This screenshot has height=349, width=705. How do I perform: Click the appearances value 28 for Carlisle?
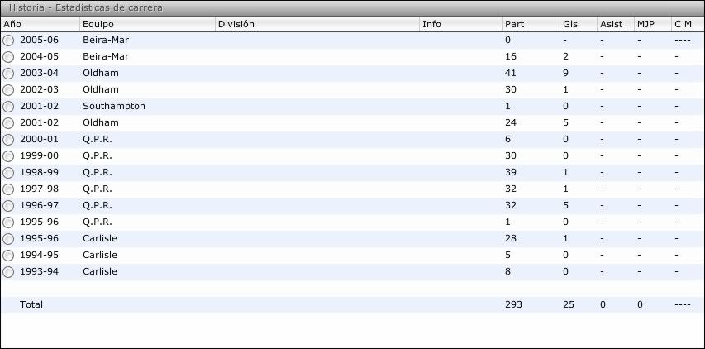click(510, 238)
